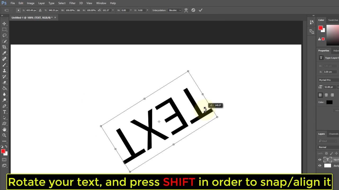This screenshot has height=190, width=339.
Task: Pick the Horizontal Type tool
Action: [x=4, y=112]
